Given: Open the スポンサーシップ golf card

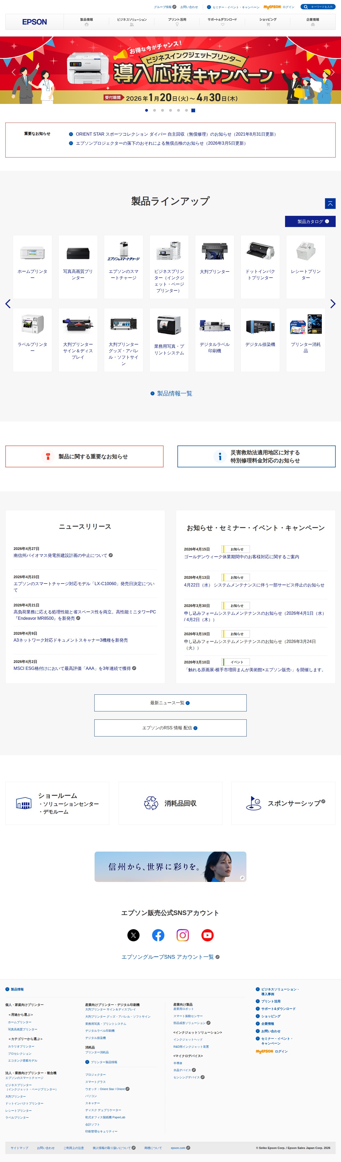Looking at the screenshot, I should (283, 803).
